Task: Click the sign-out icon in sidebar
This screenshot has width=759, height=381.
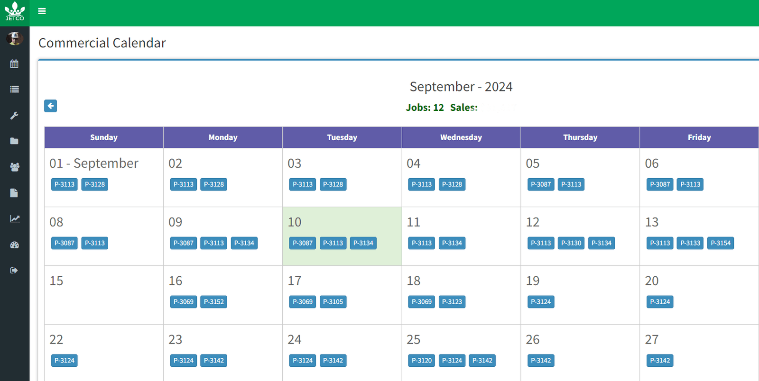Action: tap(14, 271)
